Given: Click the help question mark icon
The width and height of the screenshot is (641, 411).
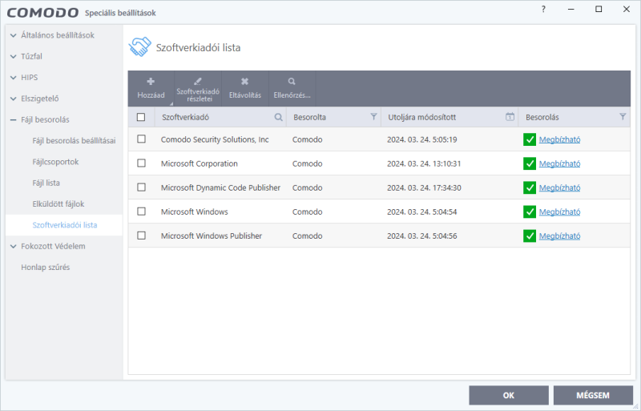Looking at the screenshot, I should point(543,9).
